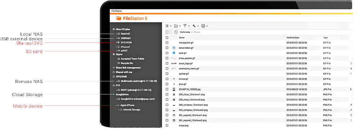
Task: Click the parent folder return arrow
Action: click(176, 32)
